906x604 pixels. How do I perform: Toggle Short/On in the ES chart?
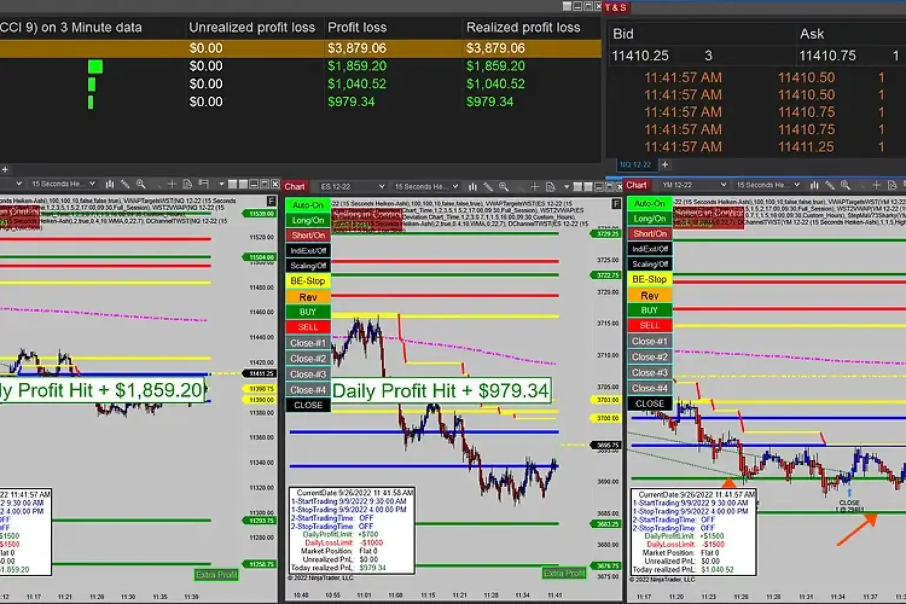point(308,235)
